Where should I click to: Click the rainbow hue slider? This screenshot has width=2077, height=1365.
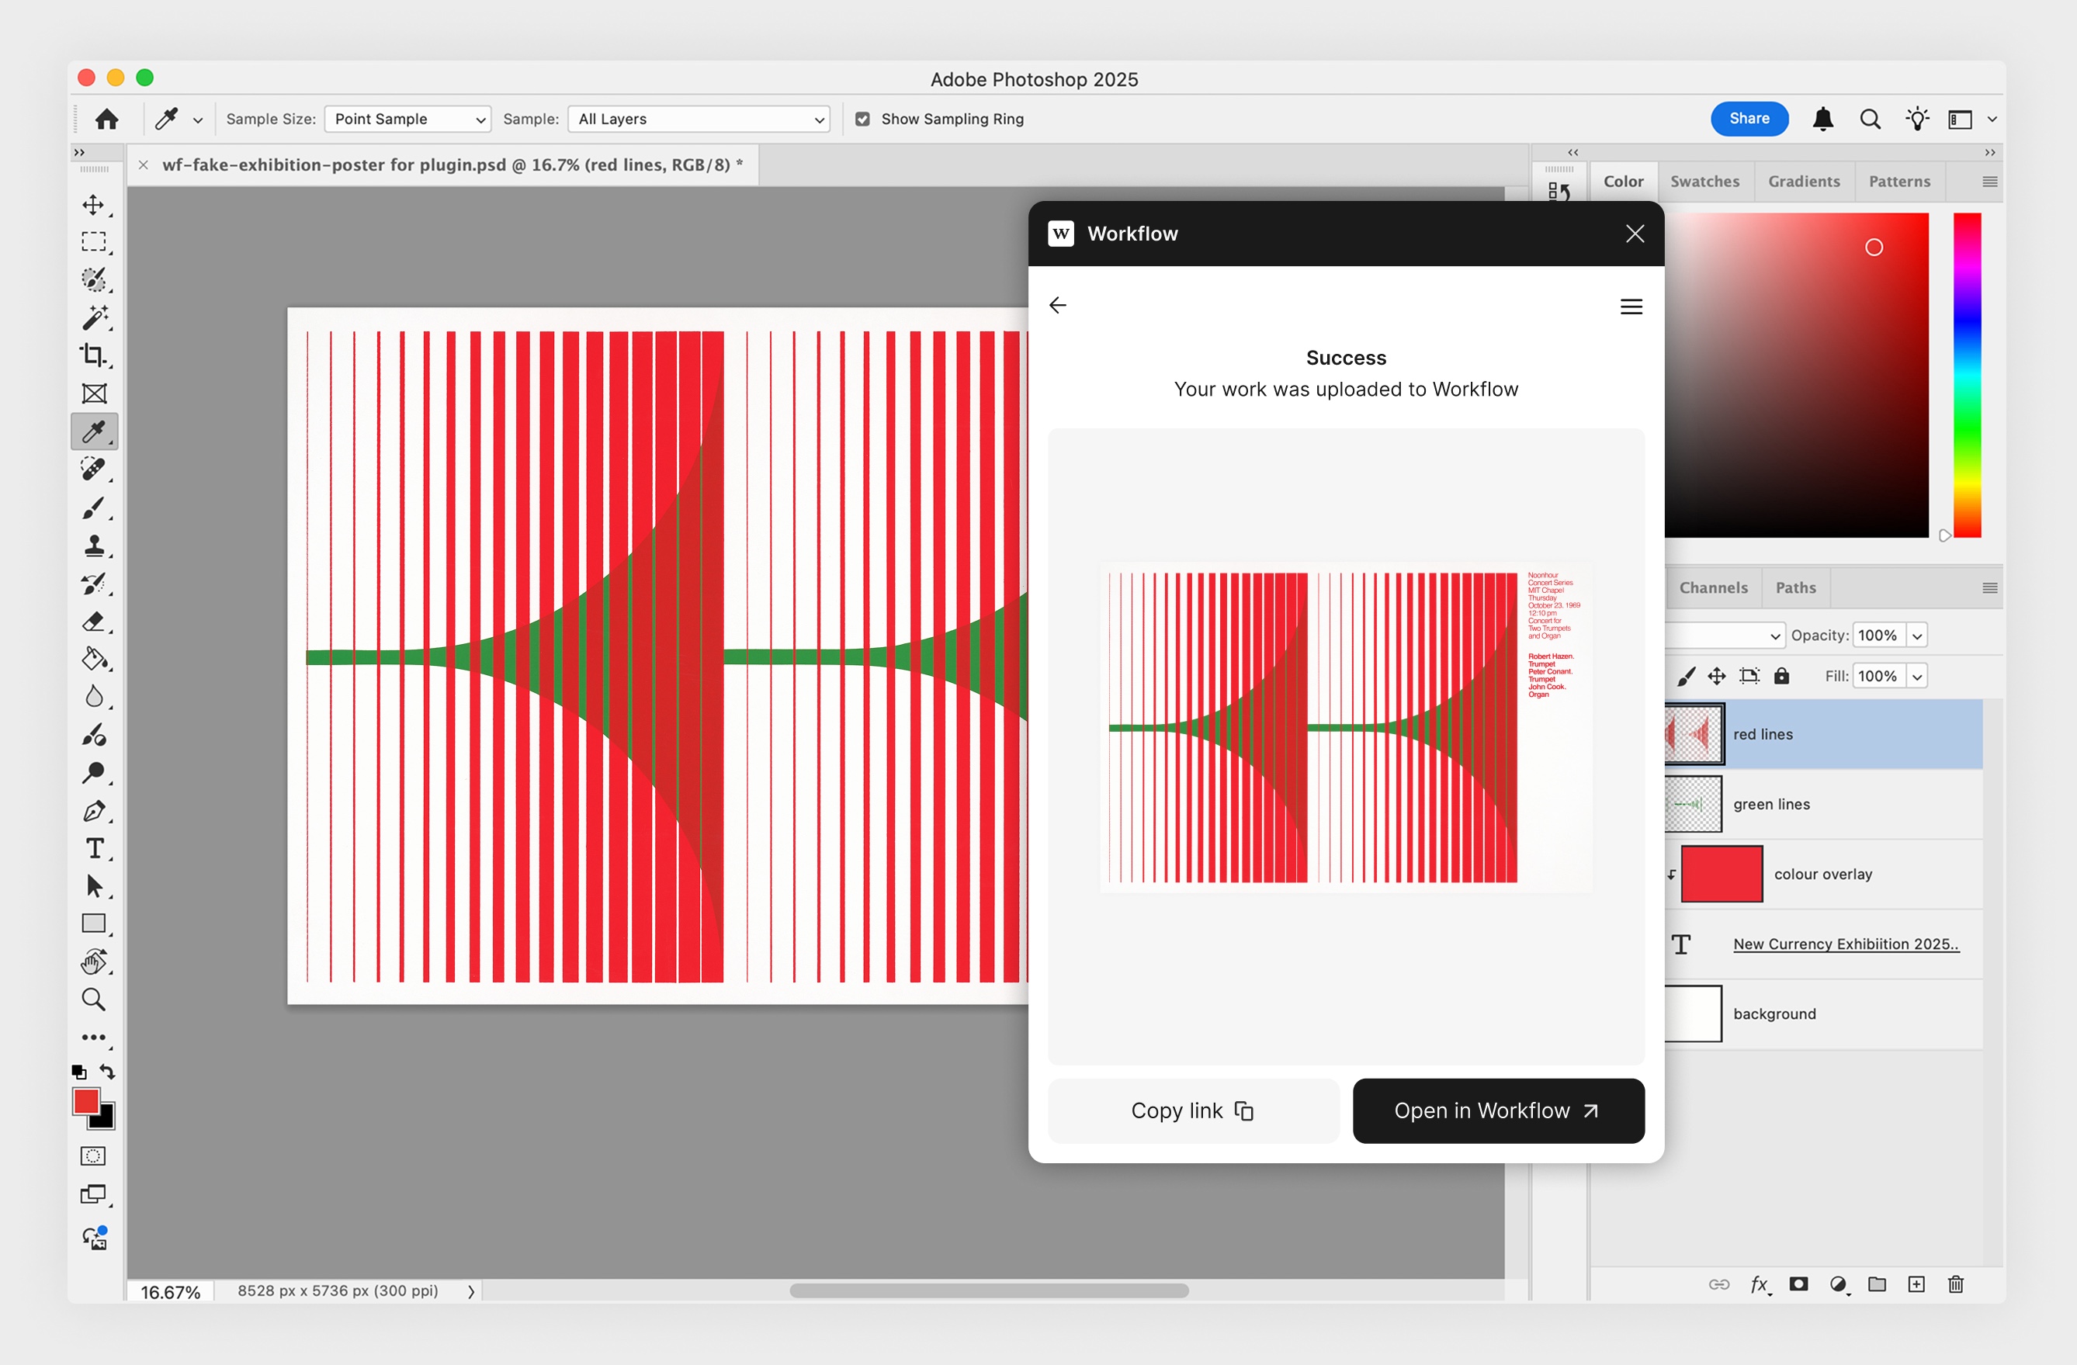point(1966,376)
